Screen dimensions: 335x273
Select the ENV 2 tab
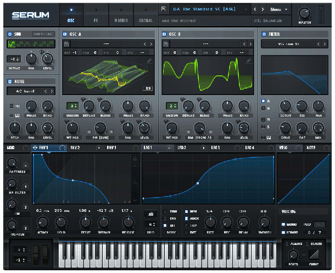(x=86, y=148)
